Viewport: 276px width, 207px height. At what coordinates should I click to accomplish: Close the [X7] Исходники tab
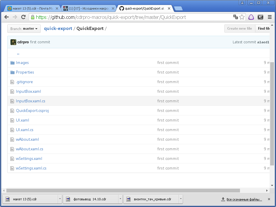pos(113,8)
